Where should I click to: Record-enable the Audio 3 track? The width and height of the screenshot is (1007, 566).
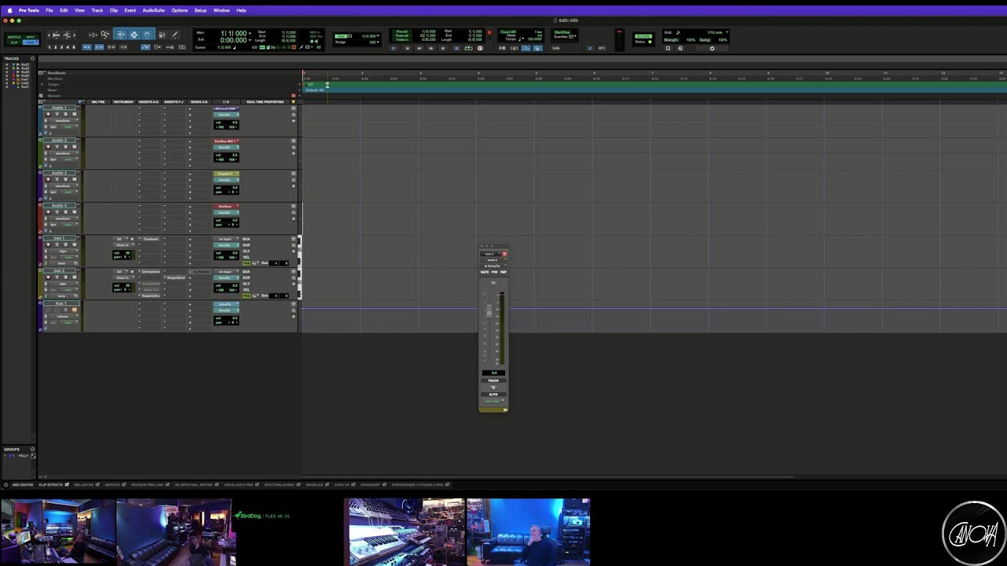[47, 179]
